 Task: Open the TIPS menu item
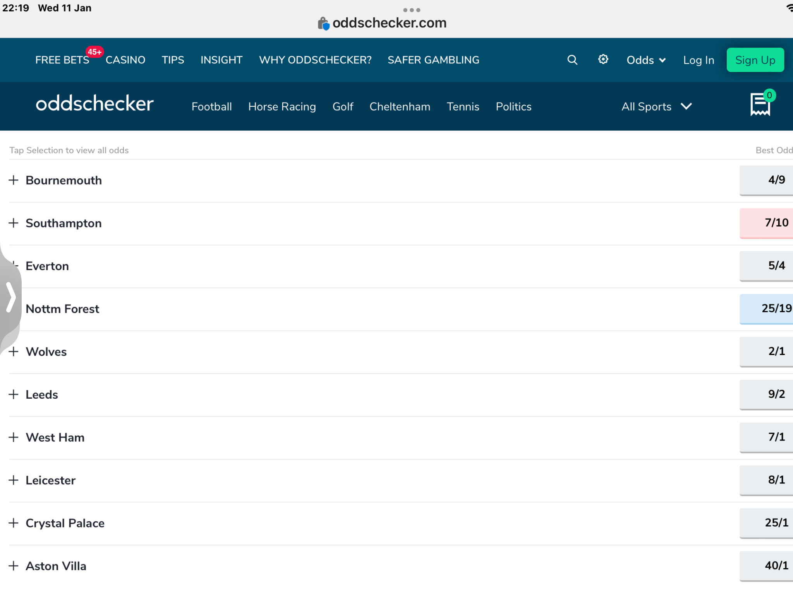[x=173, y=60]
